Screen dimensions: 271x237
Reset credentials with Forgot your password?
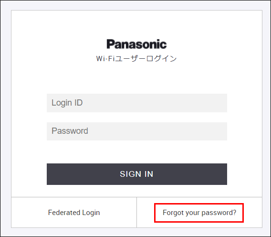tap(199, 213)
